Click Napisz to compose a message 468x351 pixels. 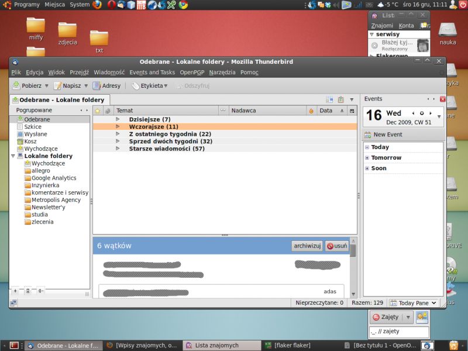coord(67,86)
